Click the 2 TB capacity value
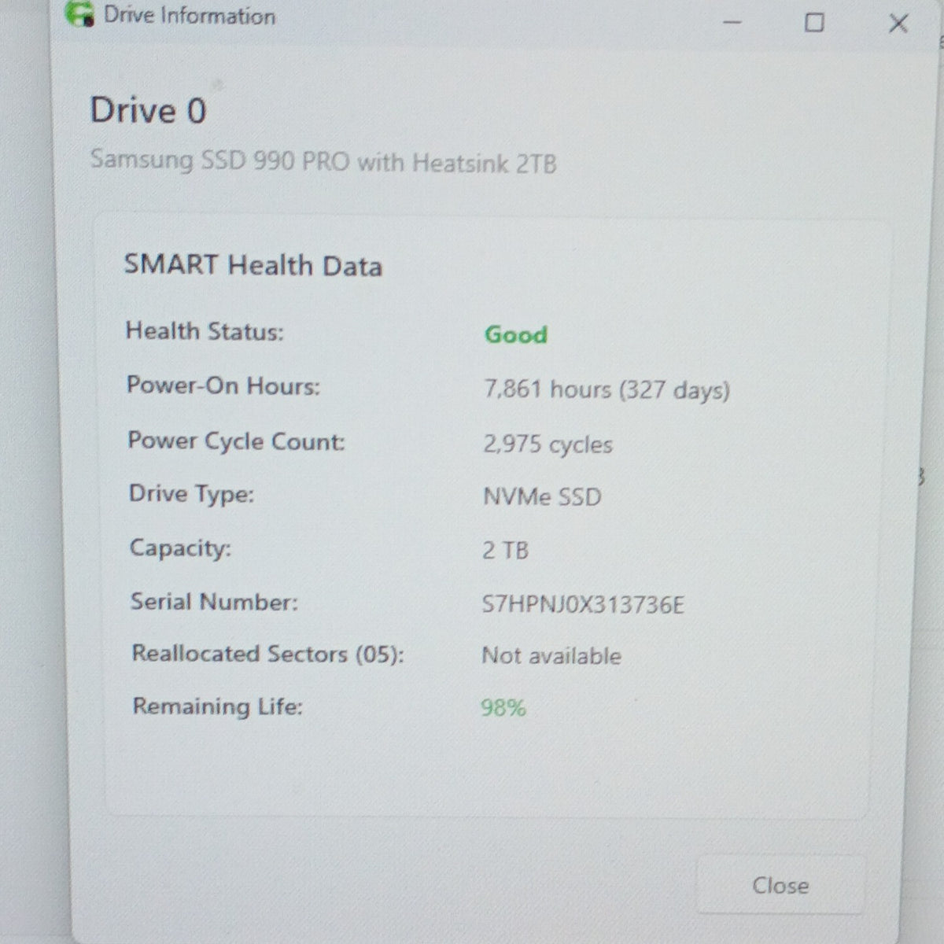This screenshot has width=944, height=944. [505, 550]
